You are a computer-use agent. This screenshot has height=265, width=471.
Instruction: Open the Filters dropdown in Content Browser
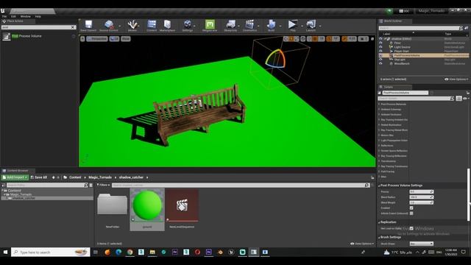tap(103, 185)
